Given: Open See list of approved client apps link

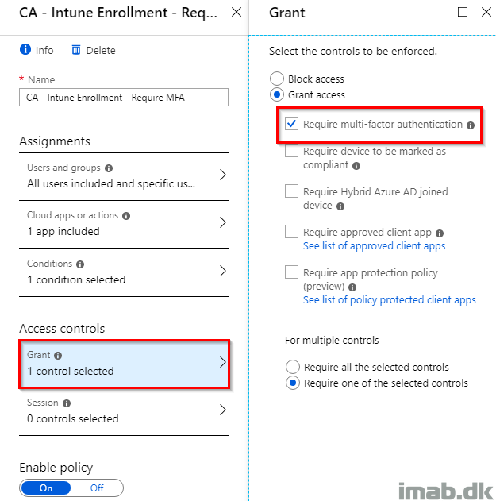Looking at the screenshot, I should click(374, 245).
